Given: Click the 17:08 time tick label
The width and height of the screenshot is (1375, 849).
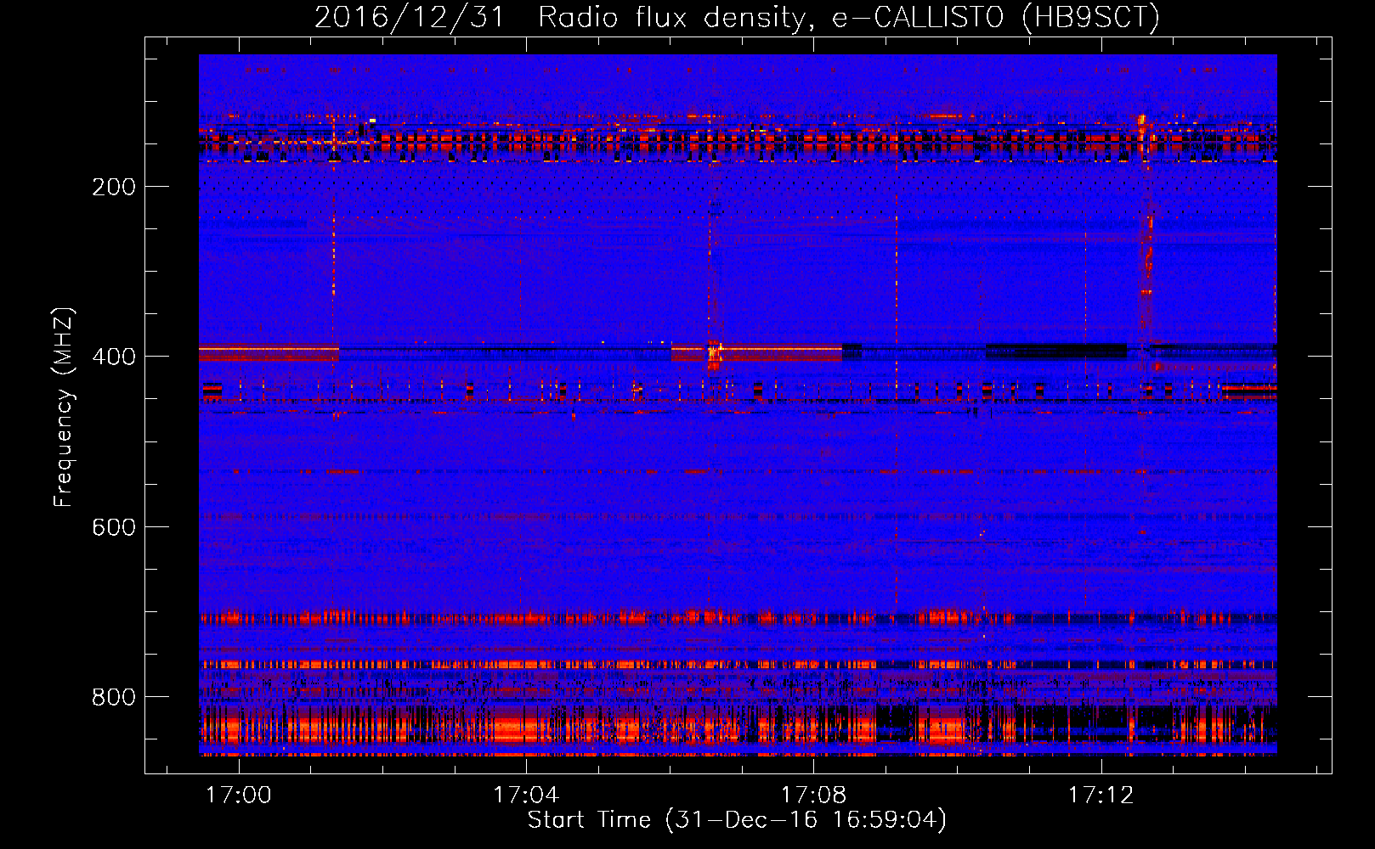Looking at the screenshot, I should [x=813, y=795].
